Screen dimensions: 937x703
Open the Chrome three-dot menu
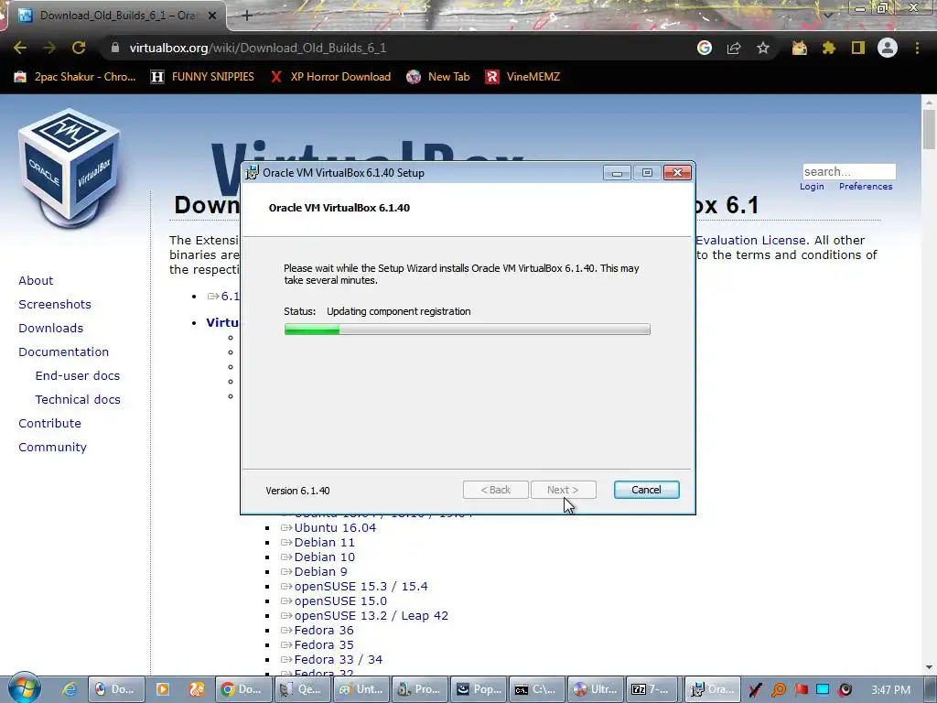pos(917,48)
